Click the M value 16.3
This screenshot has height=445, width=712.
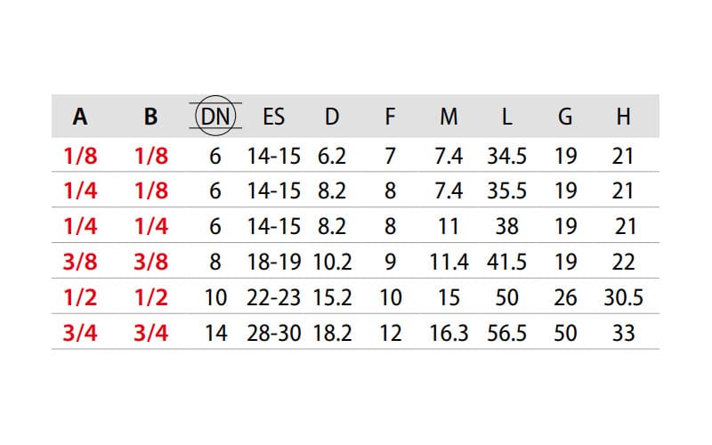coord(449,333)
